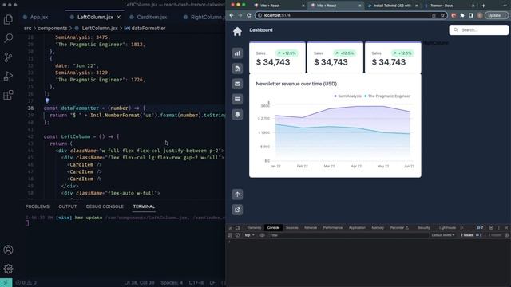Viewport: 511px width, 287px height.
Task: Share the page from address bar
Action: 434,15
